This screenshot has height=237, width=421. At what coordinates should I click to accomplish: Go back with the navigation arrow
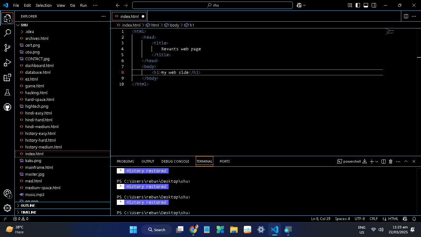click(x=117, y=5)
